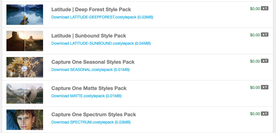Click the x1 quantity badge for Deep Forest
Viewport: 276px width, 133px height.
[x=265, y=8]
